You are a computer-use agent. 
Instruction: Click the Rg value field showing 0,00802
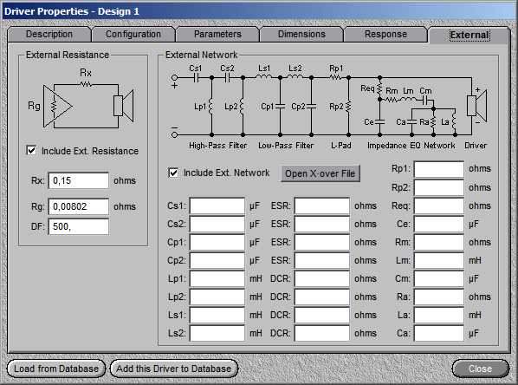tap(79, 206)
